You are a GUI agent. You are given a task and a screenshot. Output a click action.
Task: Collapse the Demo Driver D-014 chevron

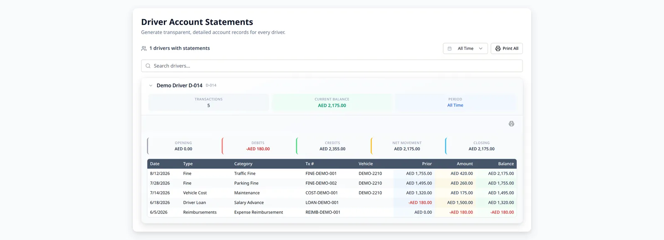point(151,86)
